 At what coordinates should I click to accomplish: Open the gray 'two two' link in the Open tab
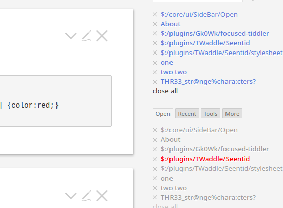pos(174,188)
